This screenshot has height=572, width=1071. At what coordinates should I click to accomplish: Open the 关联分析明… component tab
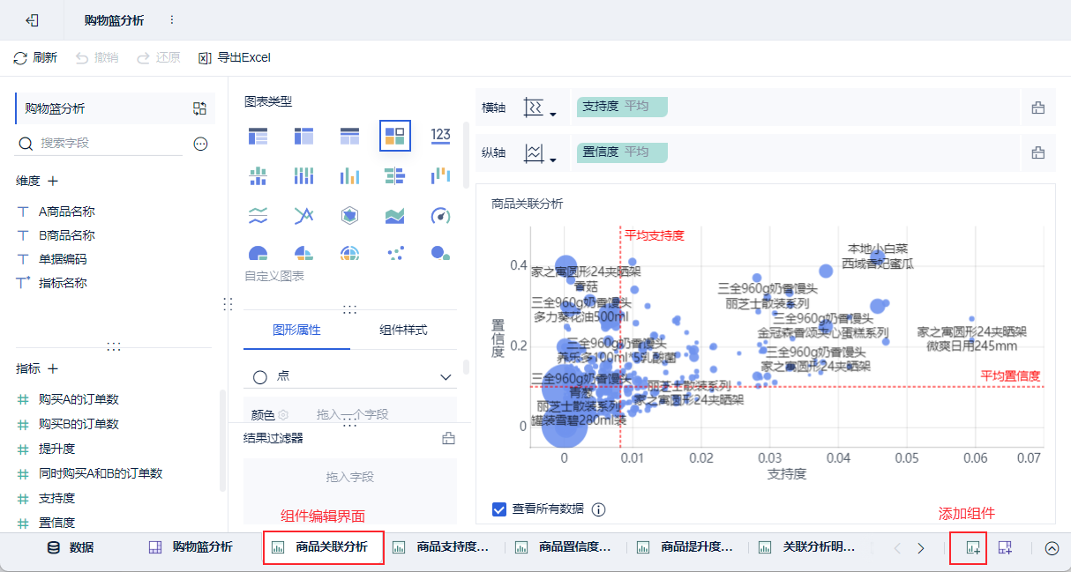(x=807, y=547)
